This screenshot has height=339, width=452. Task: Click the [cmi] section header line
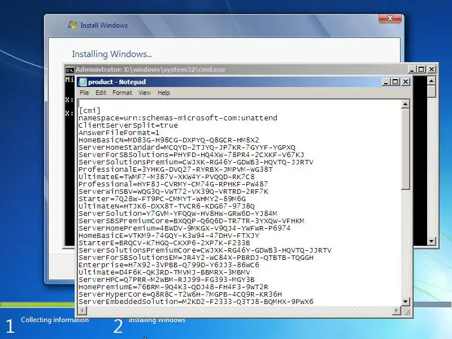pyautogui.click(x=89, y=111)
